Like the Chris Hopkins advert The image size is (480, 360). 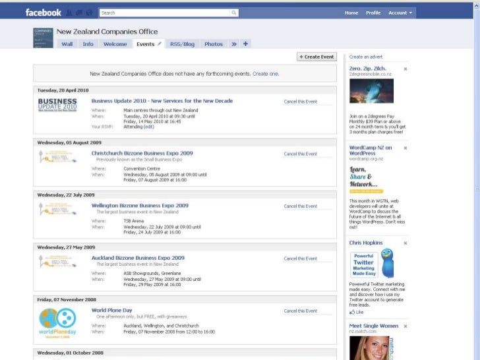[357, 312]
